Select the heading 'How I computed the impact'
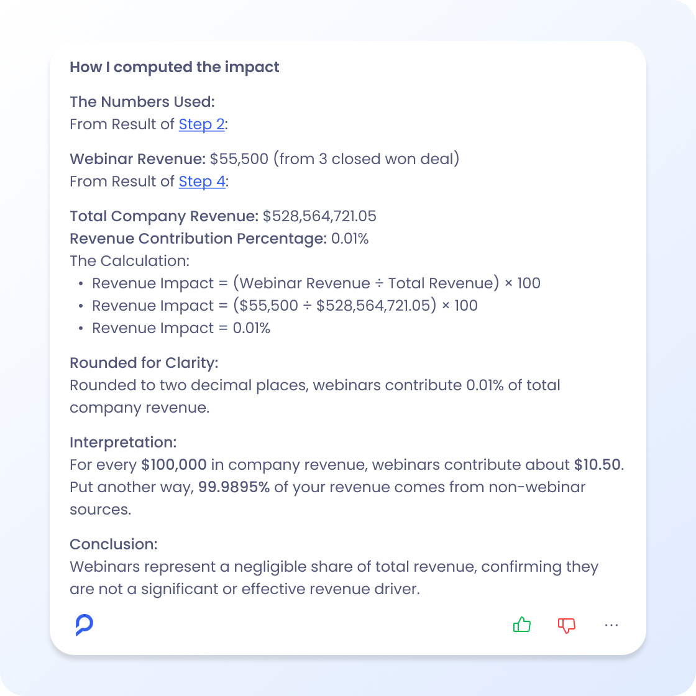This screenshot has height=696, width=696. point(174,67)
